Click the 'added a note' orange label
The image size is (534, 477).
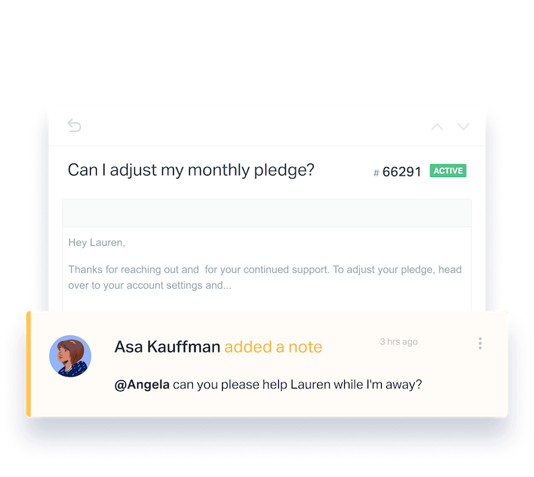[273, 347]
